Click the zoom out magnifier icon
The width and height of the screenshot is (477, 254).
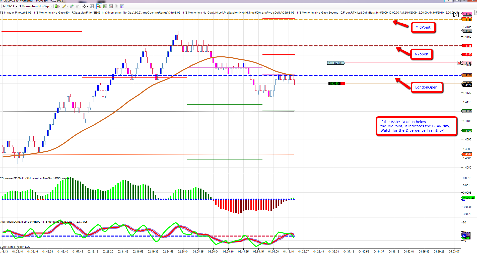click(77, 6)
